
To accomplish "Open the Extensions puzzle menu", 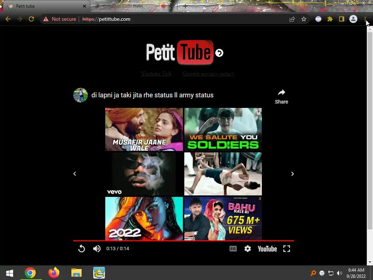I will pos(330,19).
